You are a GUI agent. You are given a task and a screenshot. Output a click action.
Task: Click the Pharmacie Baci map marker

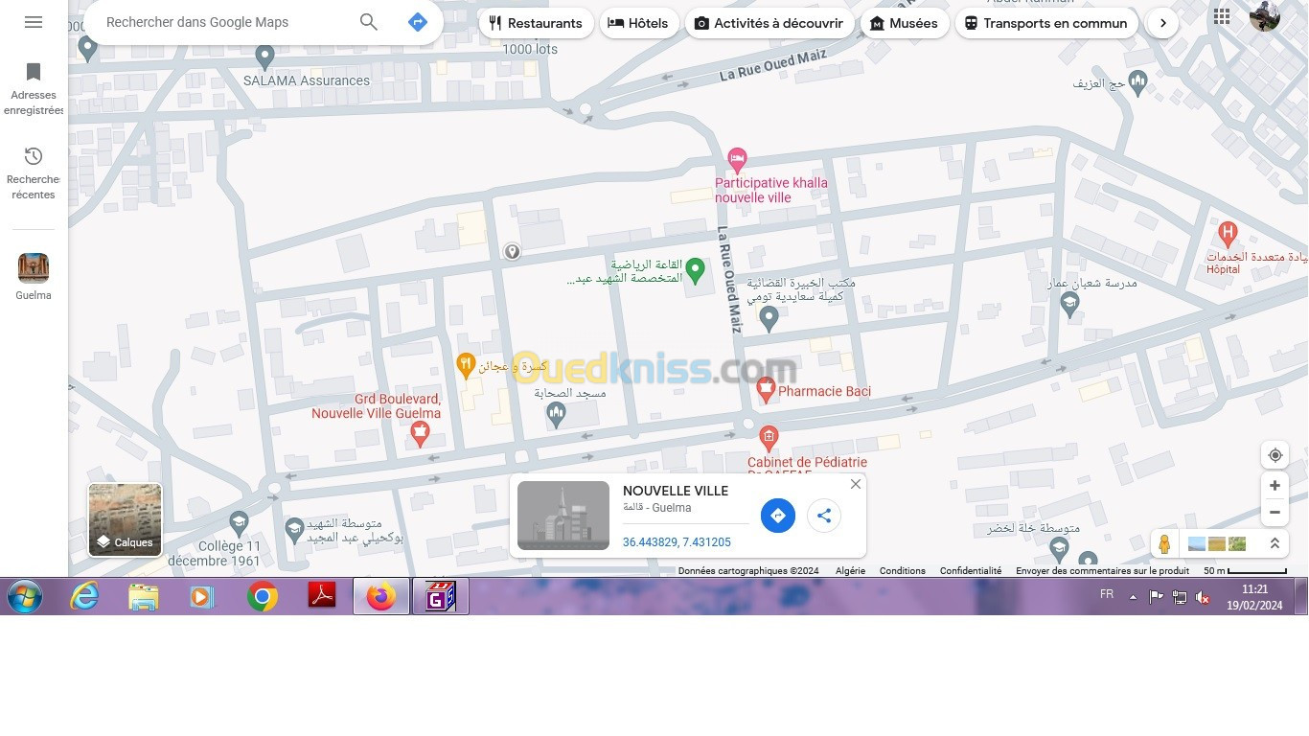pos(766,389)
